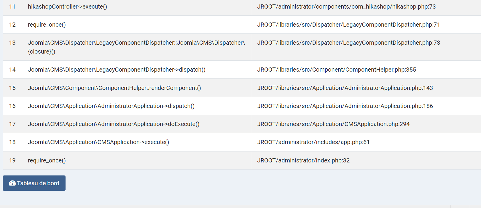Viewport: 481px width, 208px height.
Task: Click the require_once() entry in row 12
Action: click(47, 25)
